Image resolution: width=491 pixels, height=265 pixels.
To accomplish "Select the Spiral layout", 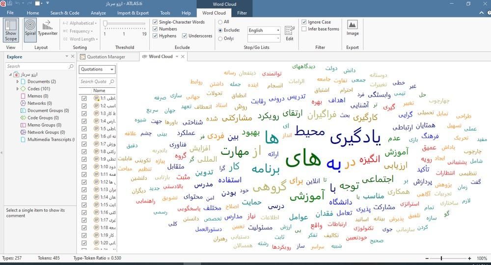I will tap(30, 30).
